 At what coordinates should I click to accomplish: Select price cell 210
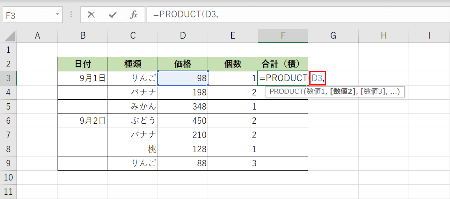183,135
